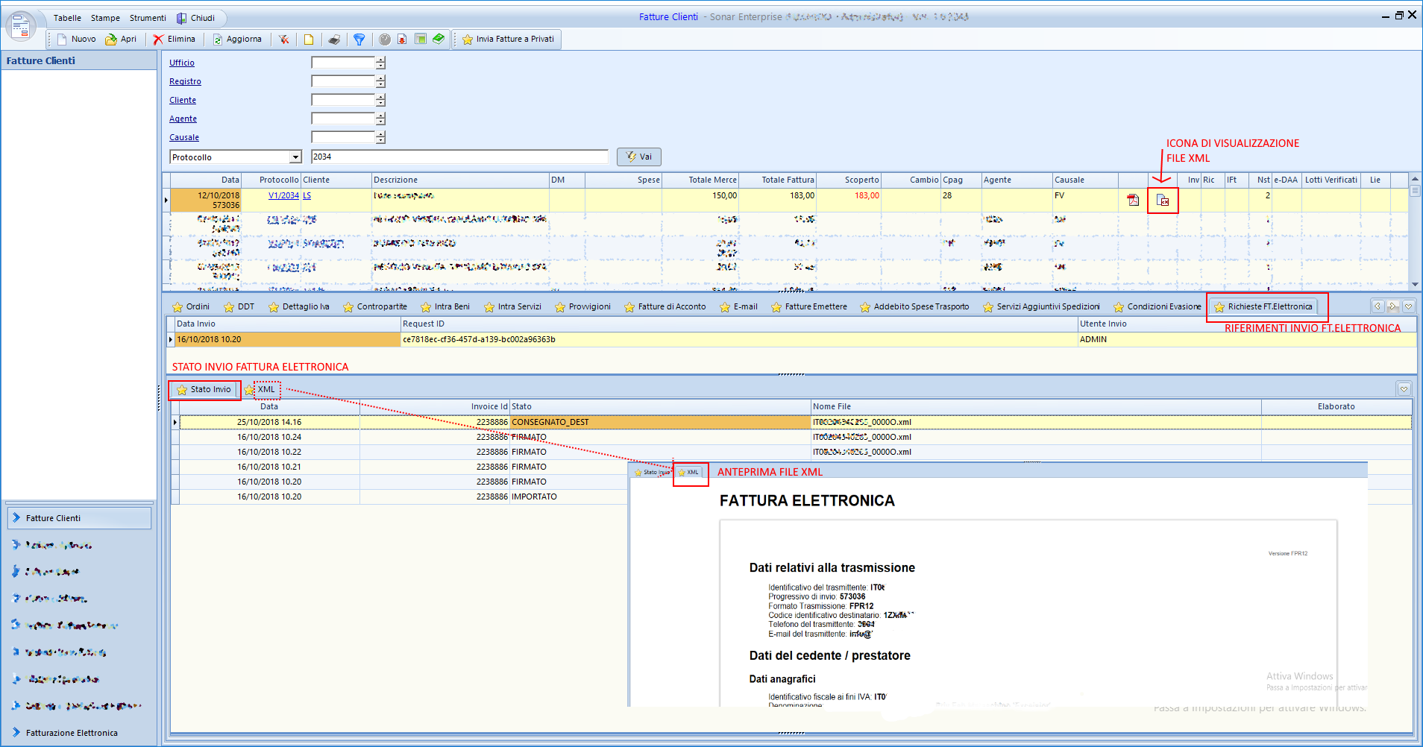This screenshot has height=747, width=1423.
Task: Click the Ufficio field spinner arrows
Action: (x=380, y=63)
